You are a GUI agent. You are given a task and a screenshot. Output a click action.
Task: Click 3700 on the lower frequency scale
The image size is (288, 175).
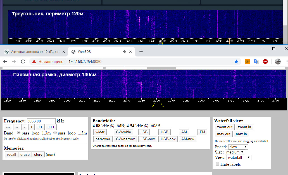click(216, 101)
